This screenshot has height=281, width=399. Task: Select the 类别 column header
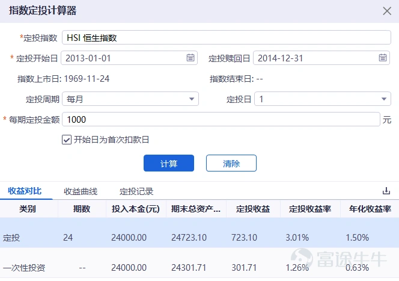(x=28, y=209)
